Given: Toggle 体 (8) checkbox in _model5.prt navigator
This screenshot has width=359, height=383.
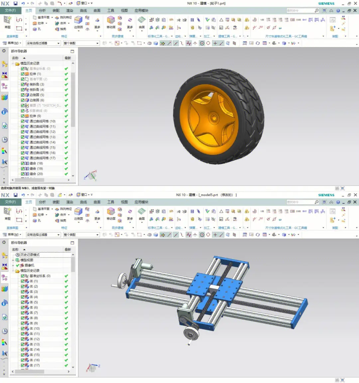Looking at the screenshot, I should coord(23,318).
